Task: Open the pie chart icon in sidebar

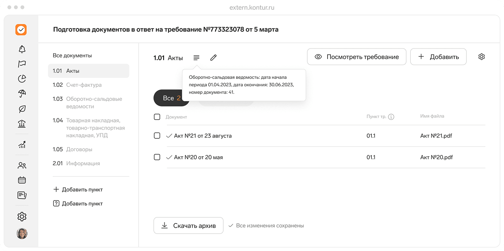Action: click(x=22, y=79)
